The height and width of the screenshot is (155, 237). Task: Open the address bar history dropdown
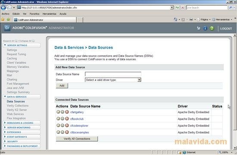(x=172, y=8)
